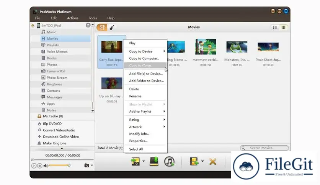Click the Movies filmstrip icon in sidebar
This screenshot has width=320, height=185.
[43, 39]
